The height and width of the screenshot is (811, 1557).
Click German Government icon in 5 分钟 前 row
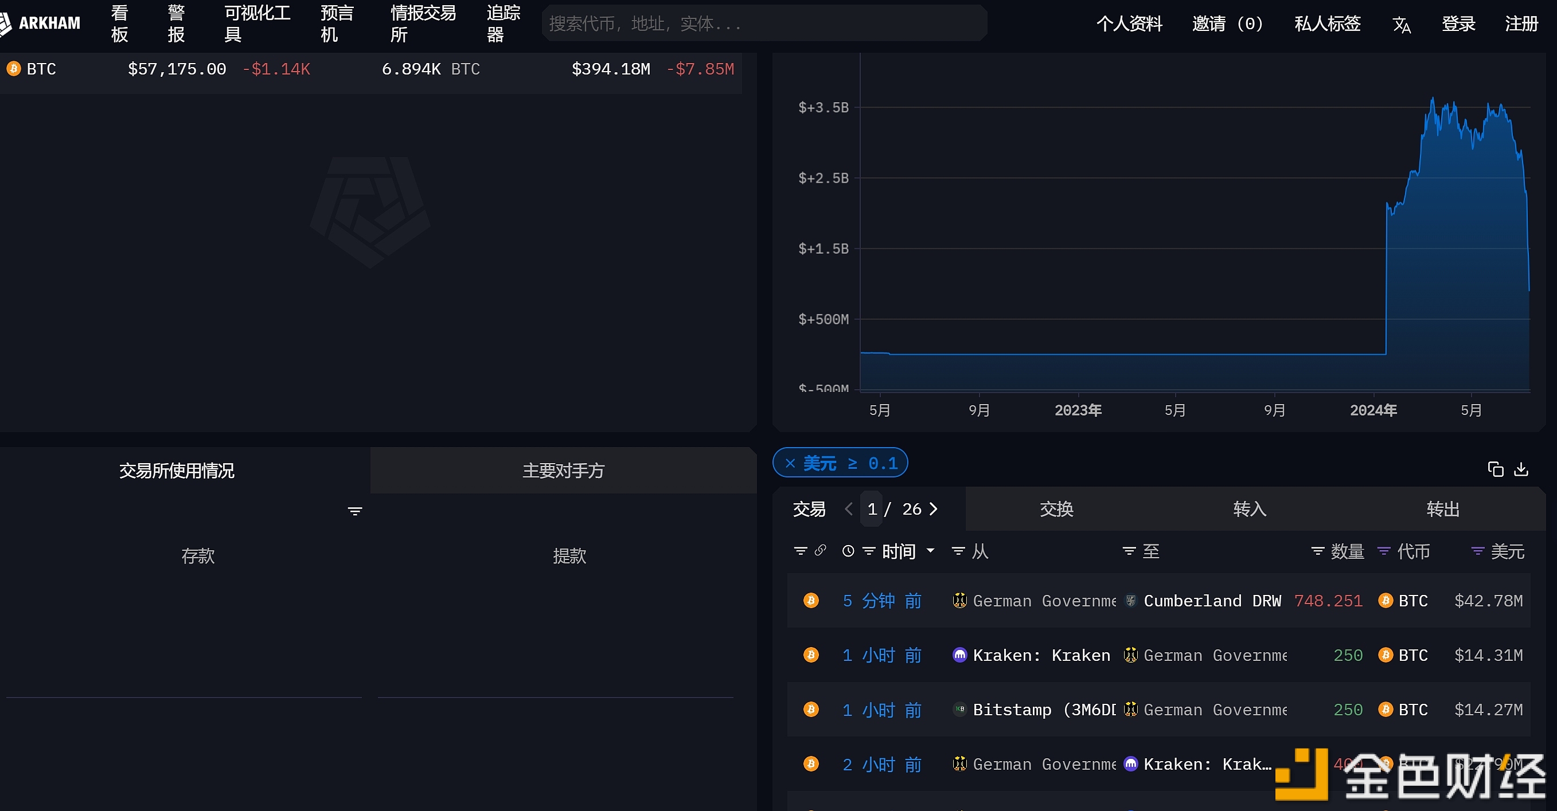coord(959,600)
